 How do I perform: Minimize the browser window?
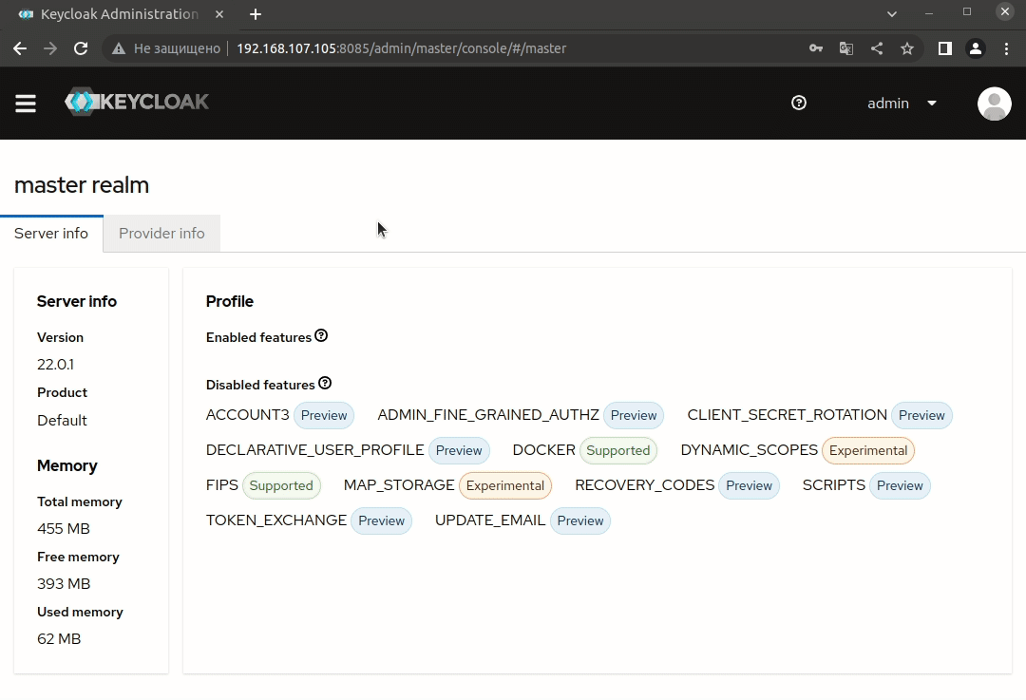coord(929,13)
